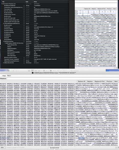Select the IOMatchCategory row
Image resolution: width=119 pixels, height=150 pixels.
pyautogui.click(x=35, y=49)
